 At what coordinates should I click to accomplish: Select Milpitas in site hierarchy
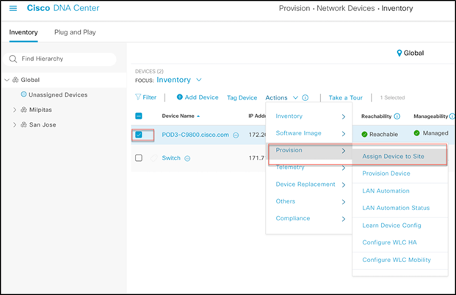[40, 110]
